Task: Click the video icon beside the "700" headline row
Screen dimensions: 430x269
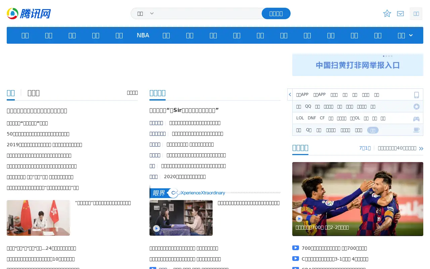Action: [296, 248]
